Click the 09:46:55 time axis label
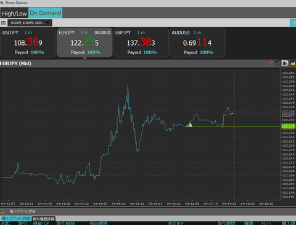This screenshot has height=225, width=296. point(192,203)
